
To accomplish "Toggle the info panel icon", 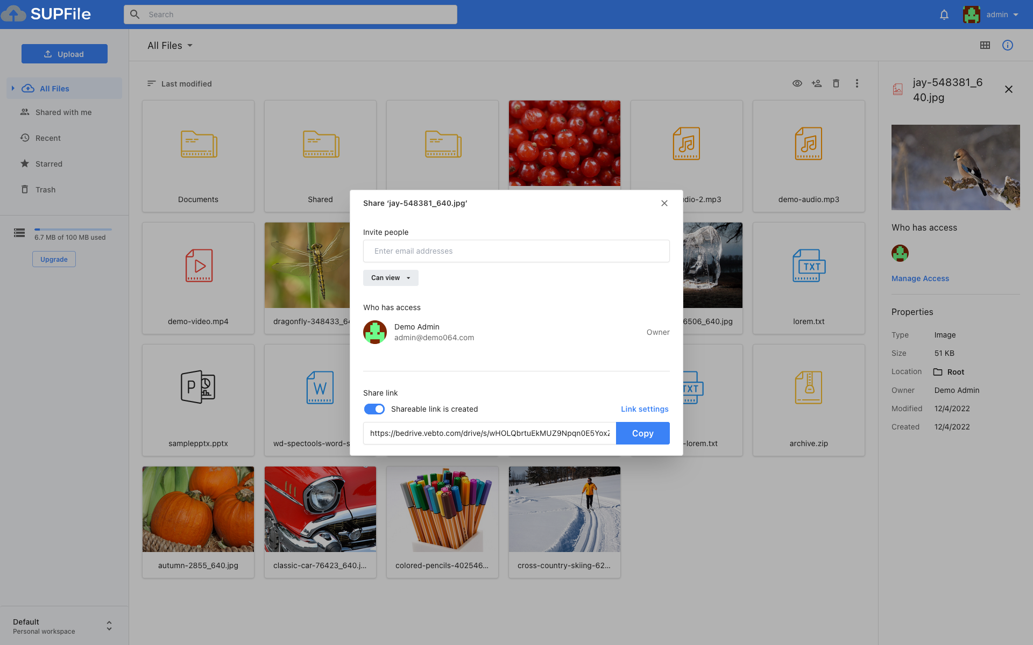I will click(1008, 45).
